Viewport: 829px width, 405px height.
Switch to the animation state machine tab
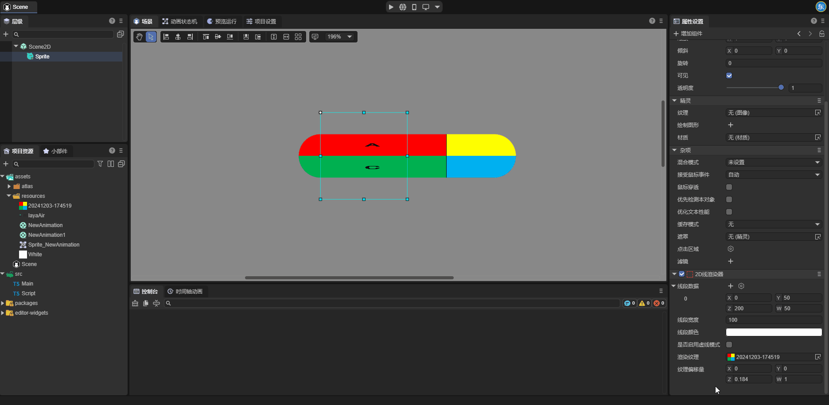tap(179, 21)
